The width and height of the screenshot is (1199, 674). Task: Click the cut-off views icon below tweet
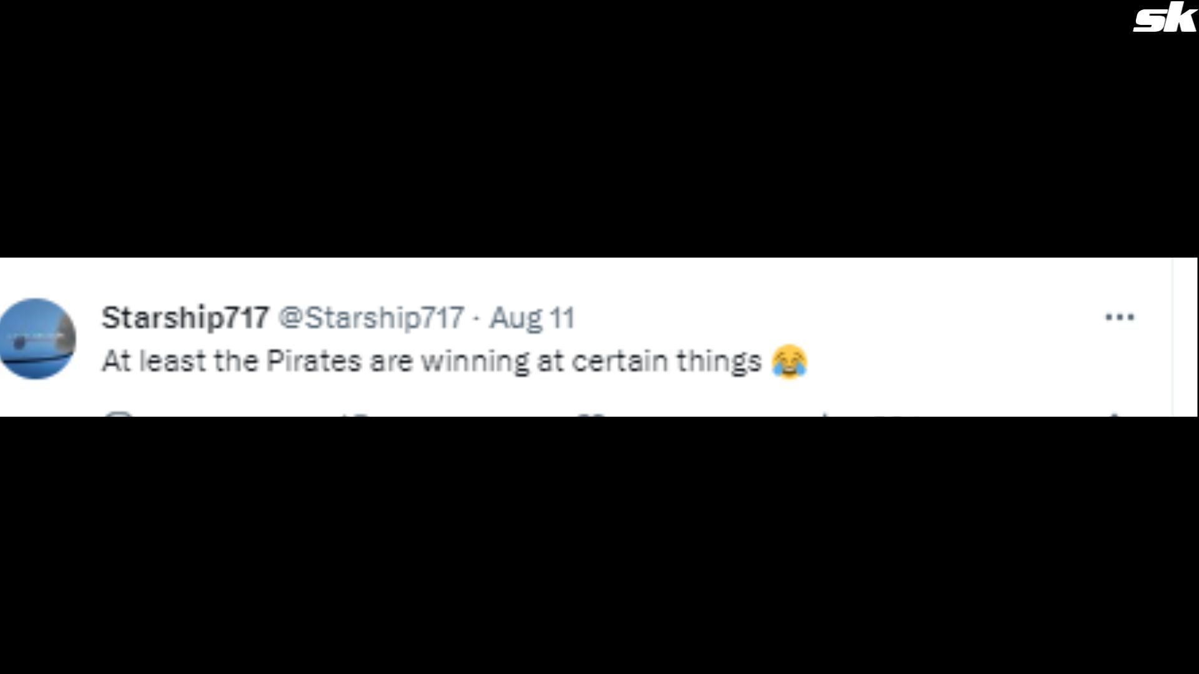point(826,414)
